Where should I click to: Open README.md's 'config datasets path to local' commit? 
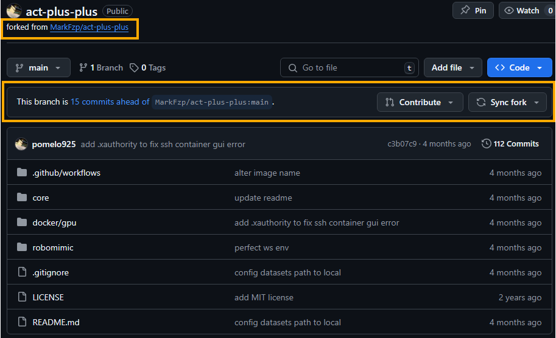tap(287, 322)
